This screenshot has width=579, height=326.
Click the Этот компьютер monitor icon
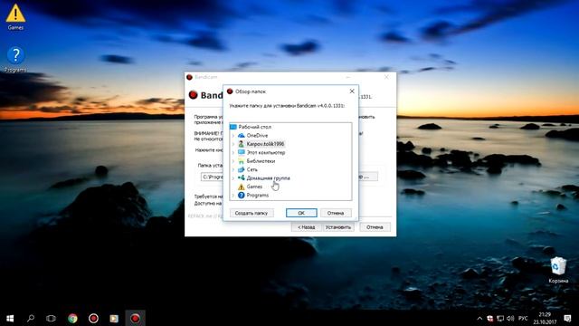[242, 152]
